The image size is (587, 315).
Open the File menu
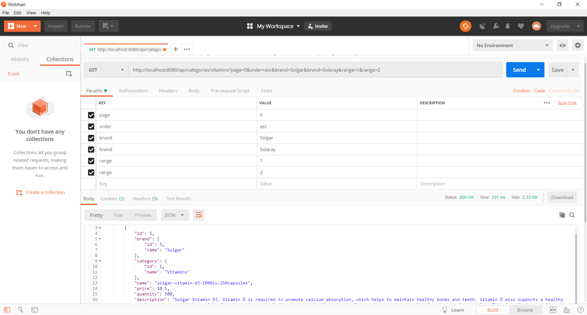coord(6,13)
